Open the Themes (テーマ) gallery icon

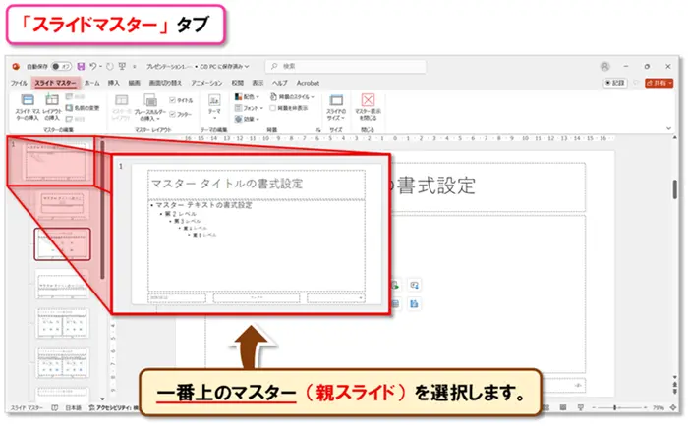click(214, 100)
